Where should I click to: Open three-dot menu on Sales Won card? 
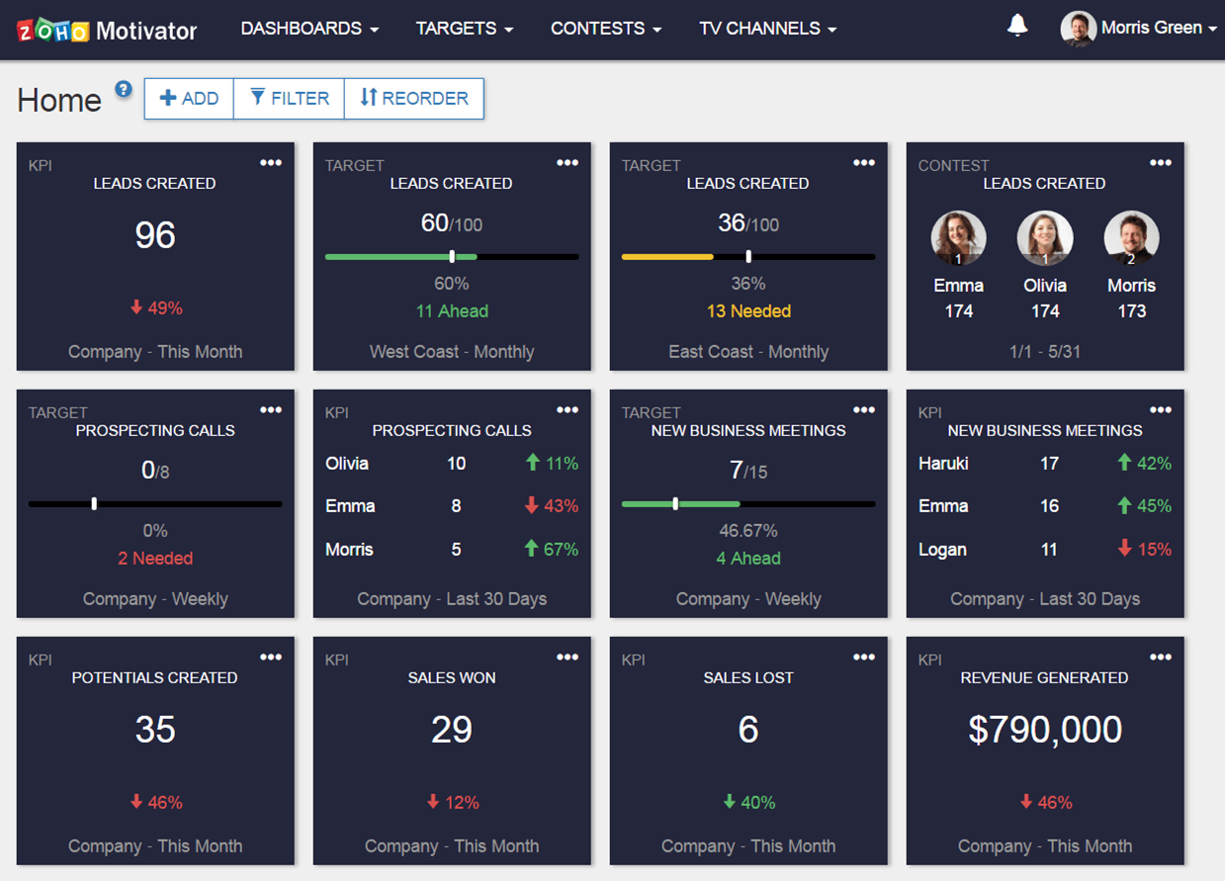[567, 658]
